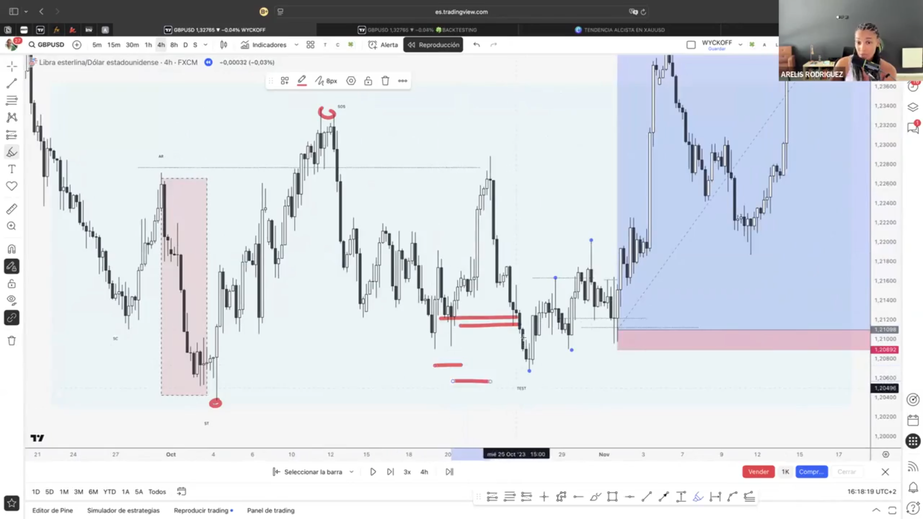The width and height of the screenshot is (923, 519).
Task: Change the red line color swatch
Action: (301, 81)
